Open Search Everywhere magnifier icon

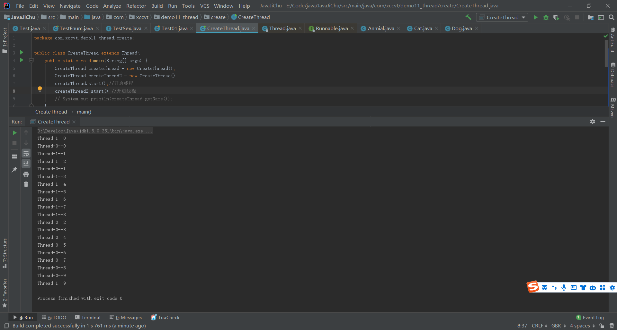pyautogui.click(x=611, y=17)
